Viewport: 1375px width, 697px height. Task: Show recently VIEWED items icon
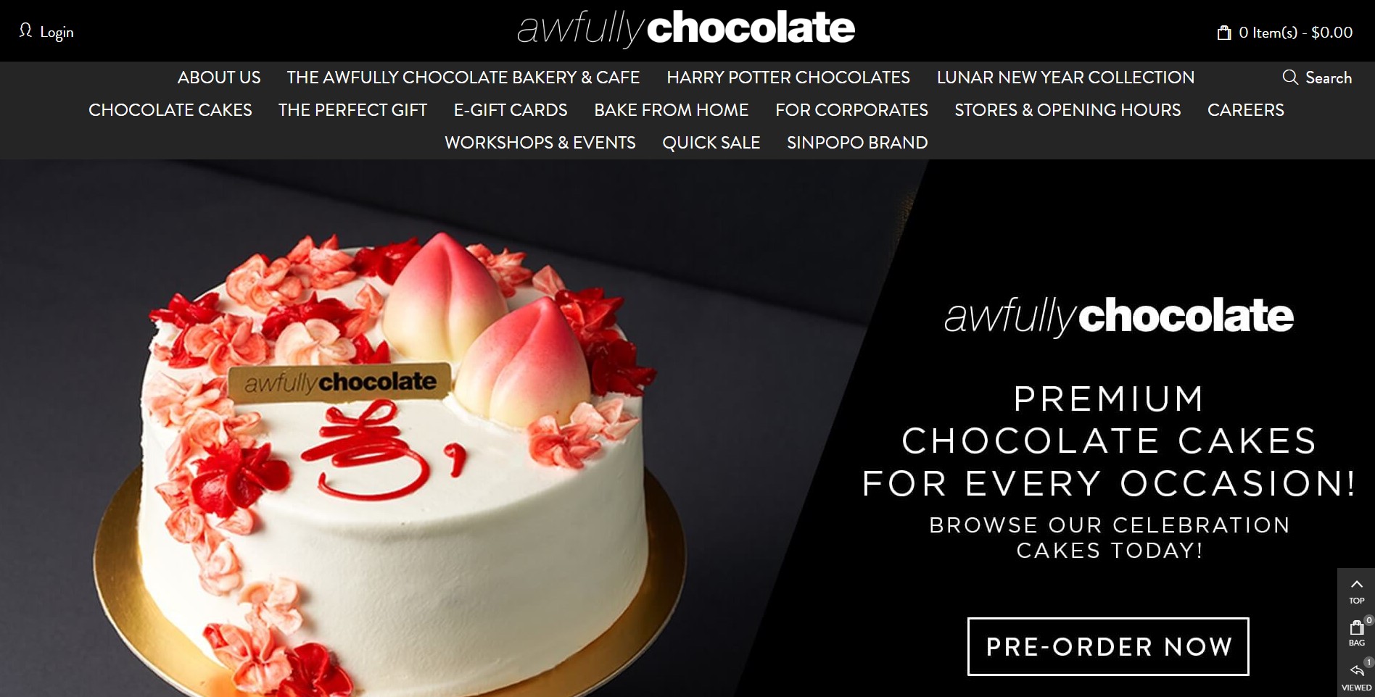1357,676
